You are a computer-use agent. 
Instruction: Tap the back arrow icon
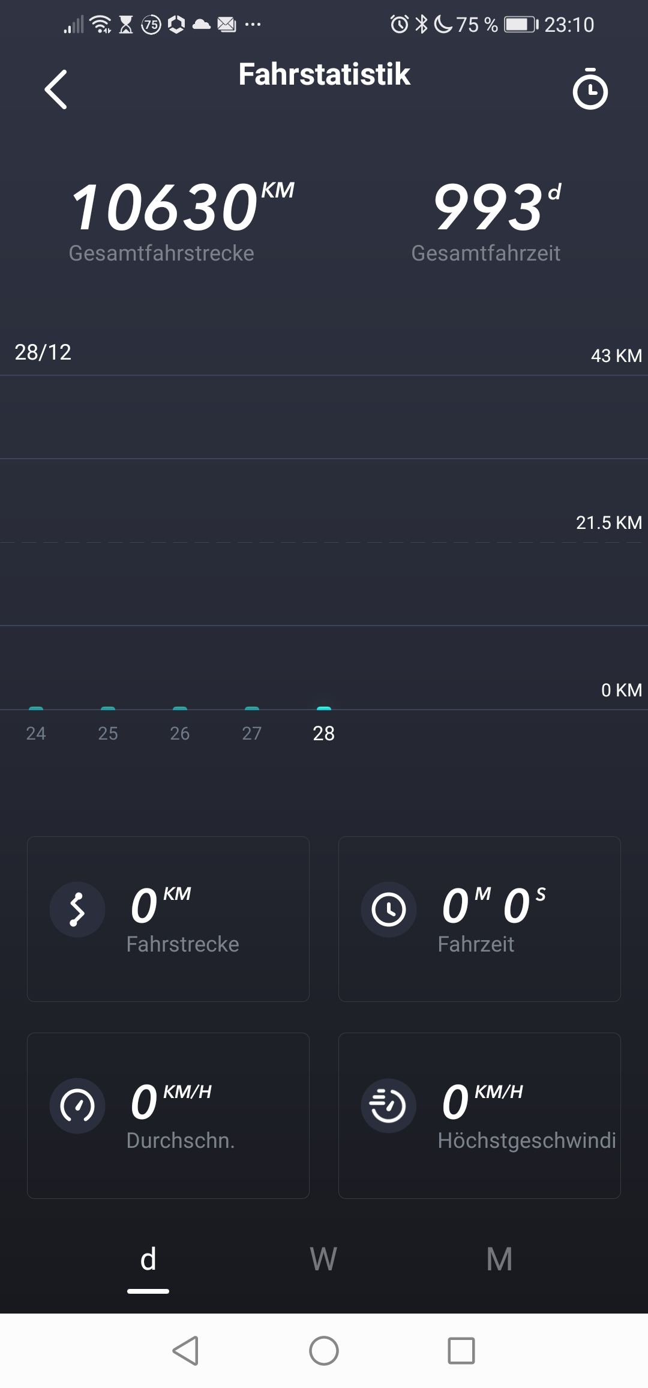point(56,89)
